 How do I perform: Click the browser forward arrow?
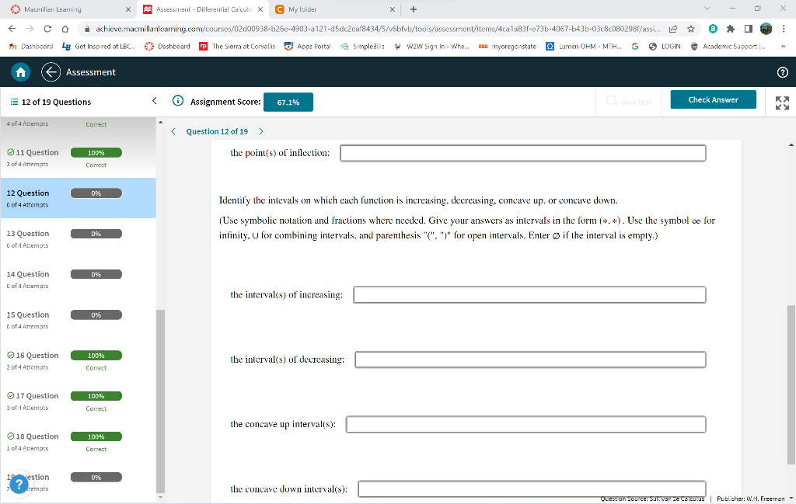(x=30, y=29)
